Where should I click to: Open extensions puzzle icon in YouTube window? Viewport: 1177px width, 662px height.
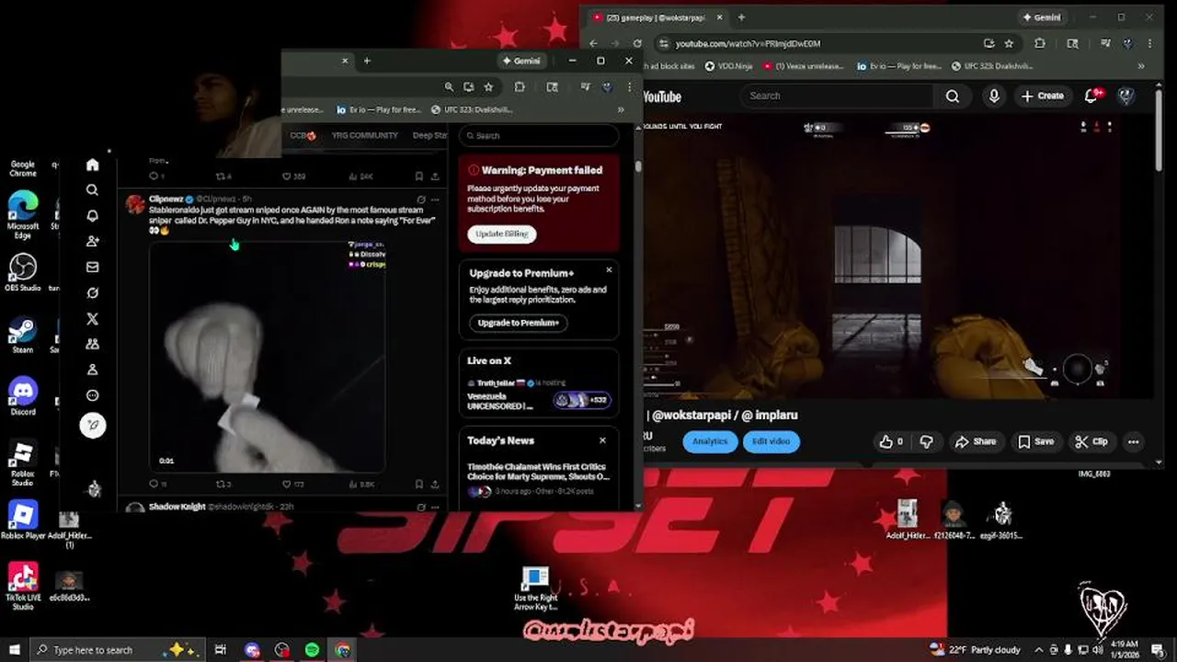[1040, 43]
